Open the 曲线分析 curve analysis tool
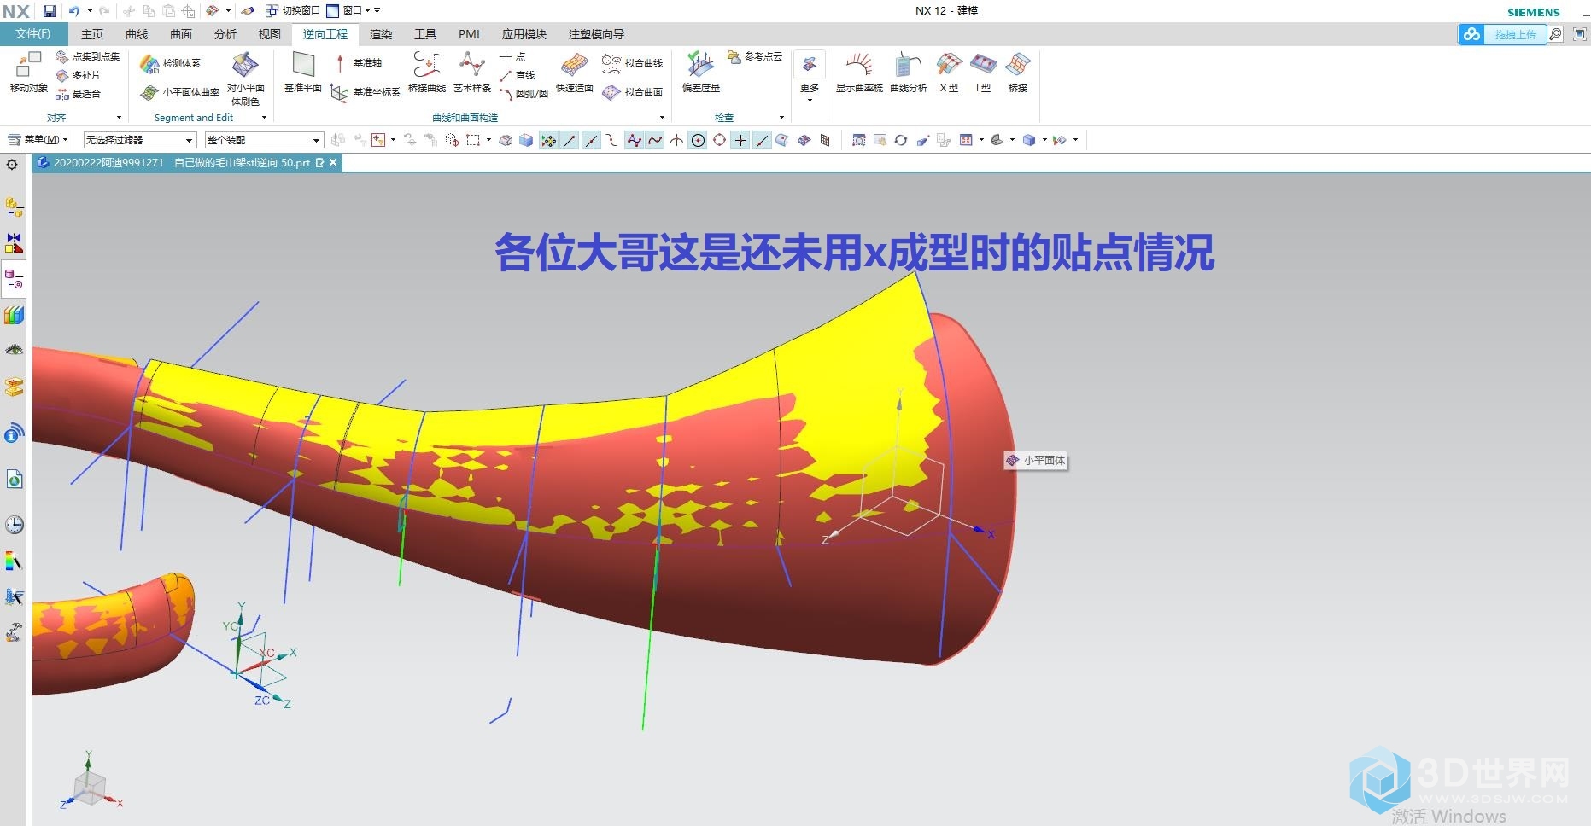The width and height of the screenshot is (1591, 826). (x=909, y=72)
